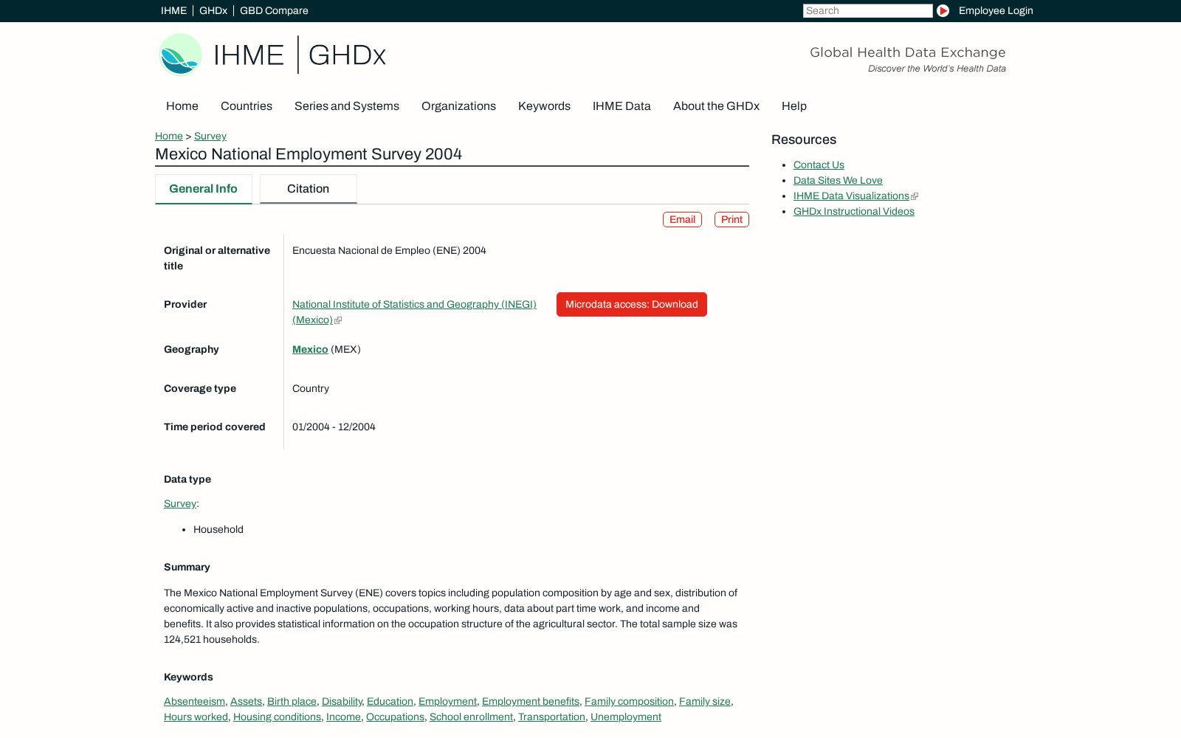
Task: Click the Transportation keyword
Action: [551, 717]
